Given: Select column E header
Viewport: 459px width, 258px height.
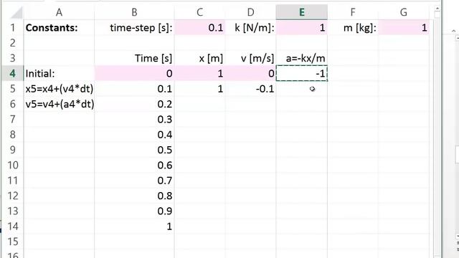Looking at the screenshot, I should 302,12.
